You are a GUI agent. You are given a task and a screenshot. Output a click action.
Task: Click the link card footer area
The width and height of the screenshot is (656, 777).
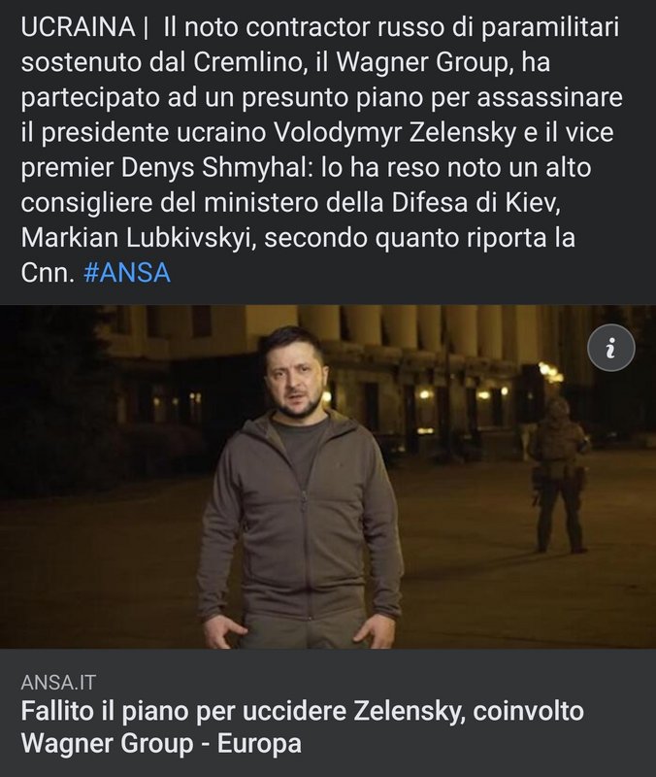[328, 713]
